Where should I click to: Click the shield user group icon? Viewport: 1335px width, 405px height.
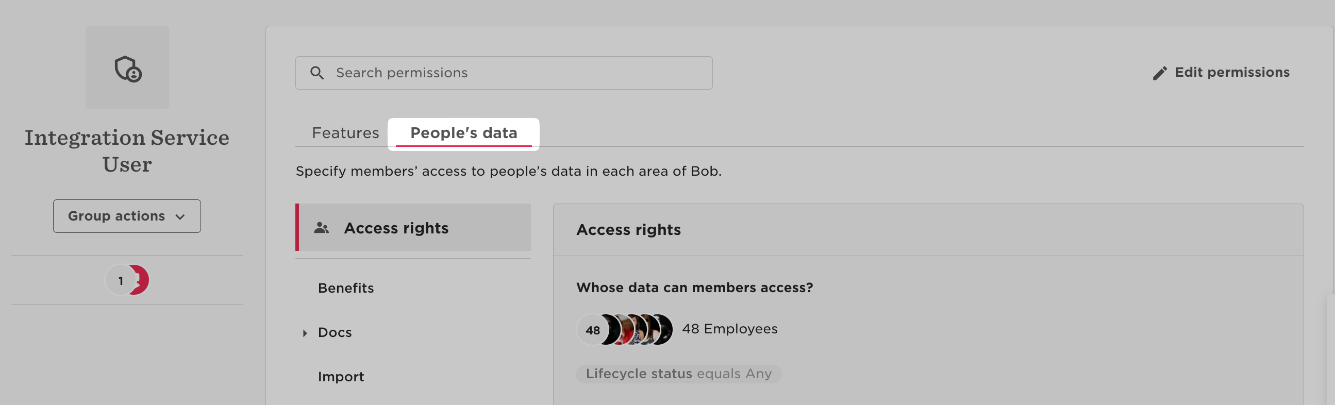click(x=127, y=69)
